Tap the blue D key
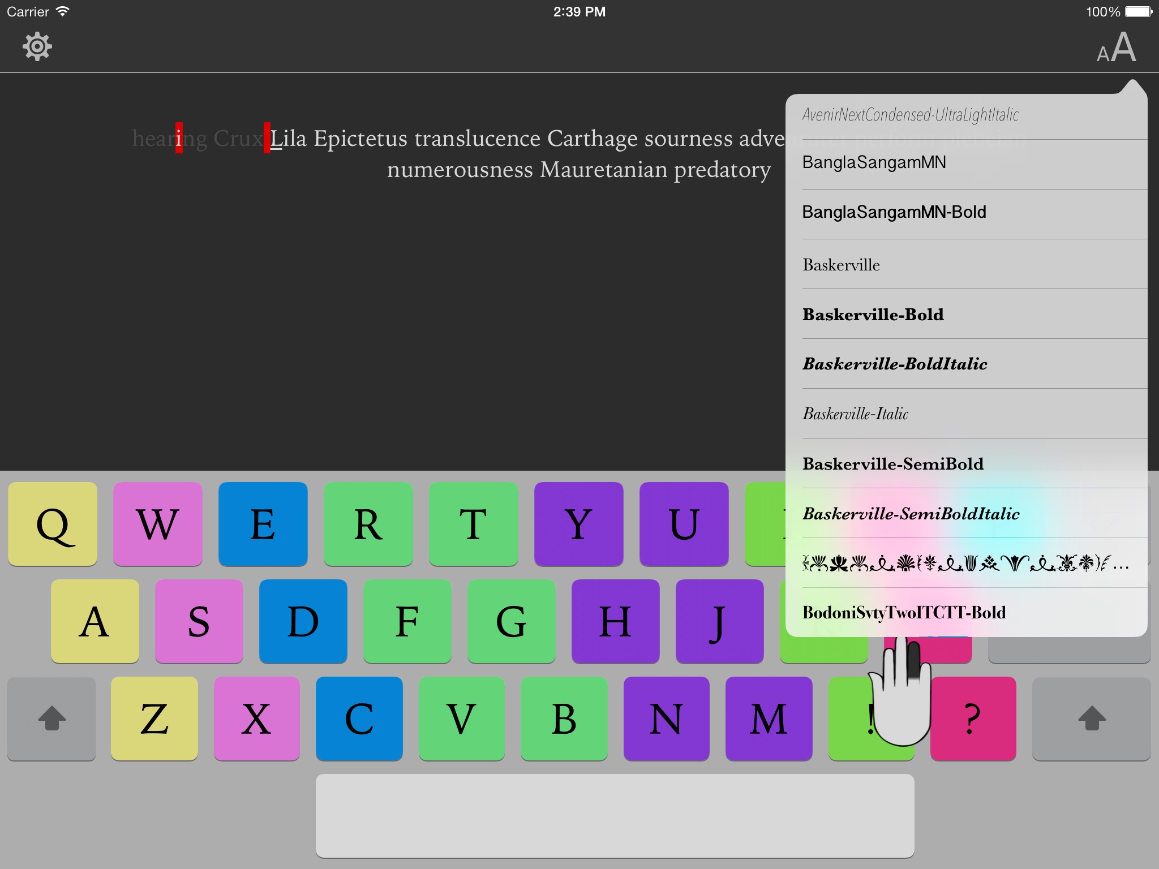 point(303,621)
